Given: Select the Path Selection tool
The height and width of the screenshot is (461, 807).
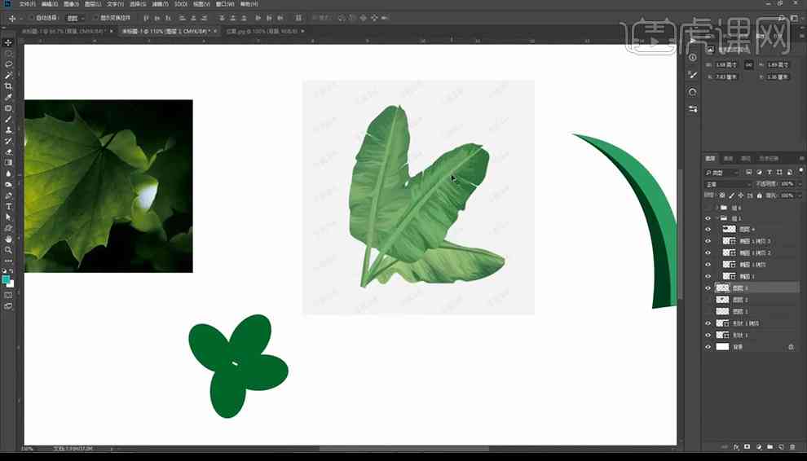Looking at the screenshot, I should pyautogui.click(x=8, y=217).
